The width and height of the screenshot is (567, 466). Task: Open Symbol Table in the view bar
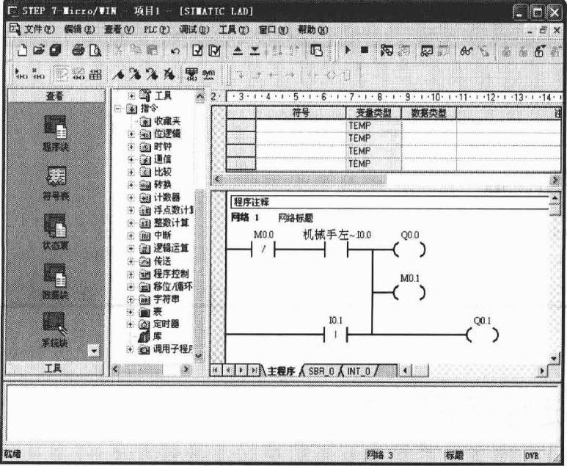coord(56,183)
